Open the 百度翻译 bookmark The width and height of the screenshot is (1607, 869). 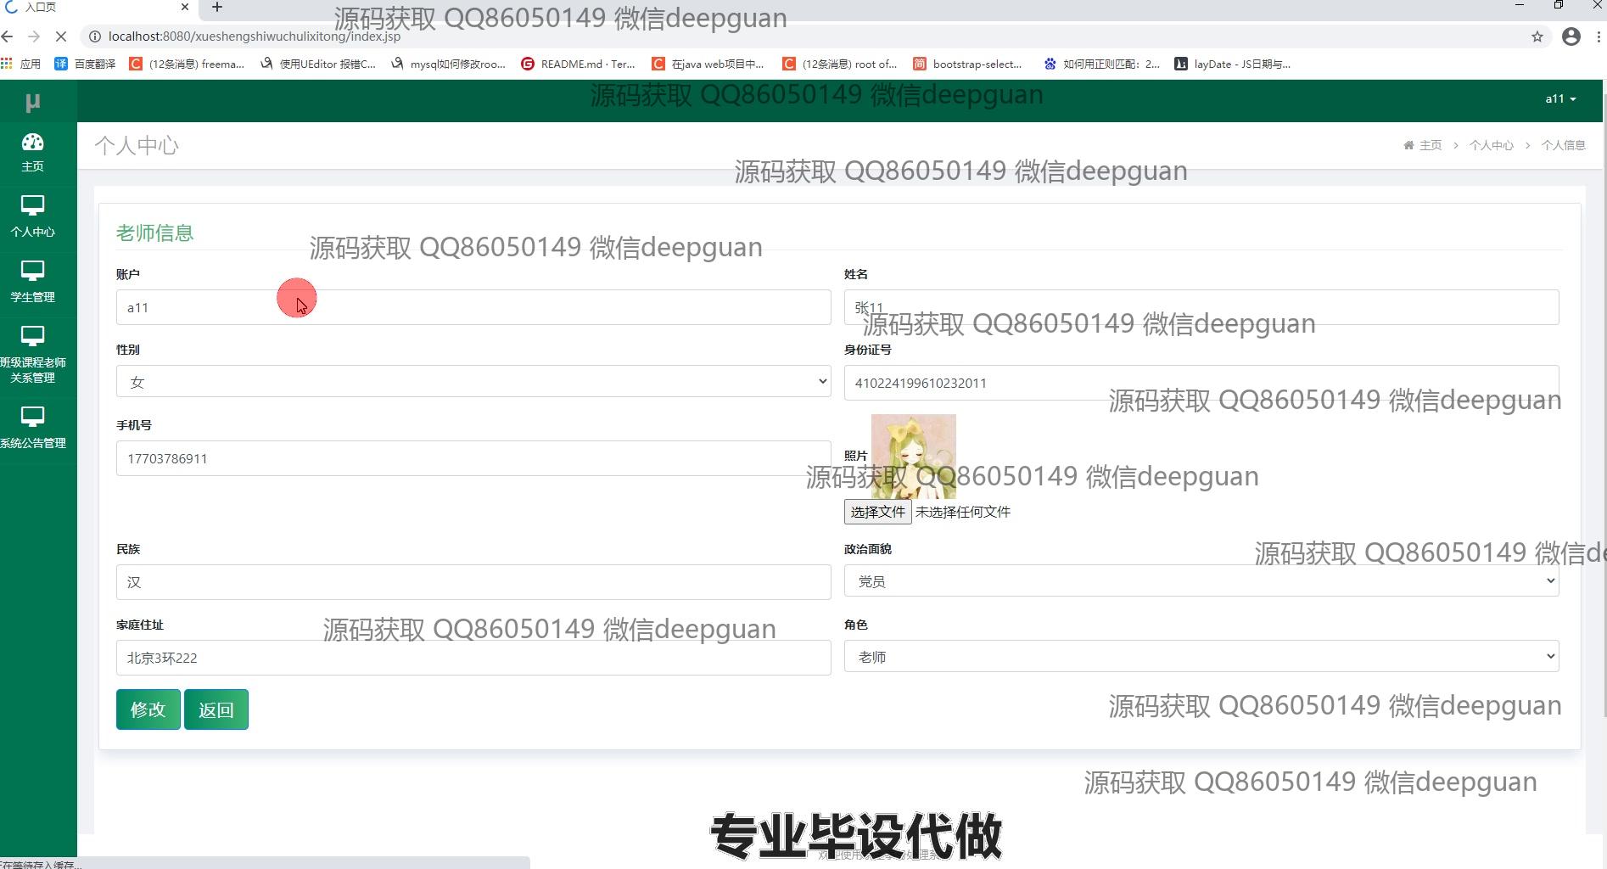pos(85,64)
